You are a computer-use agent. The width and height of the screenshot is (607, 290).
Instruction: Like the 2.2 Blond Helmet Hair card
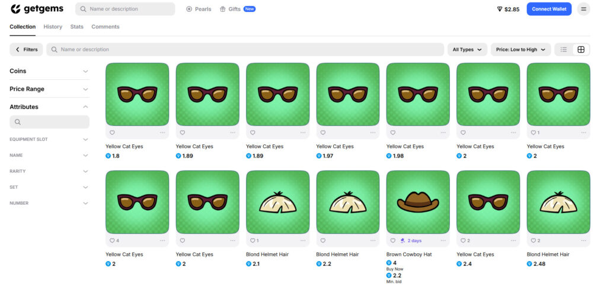(x=323, y=240)
